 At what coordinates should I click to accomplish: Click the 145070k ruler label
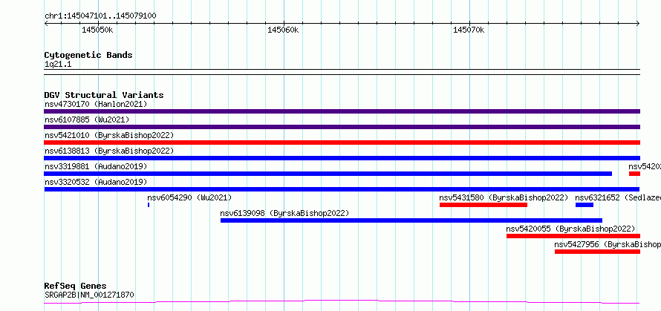pos(469,30)
